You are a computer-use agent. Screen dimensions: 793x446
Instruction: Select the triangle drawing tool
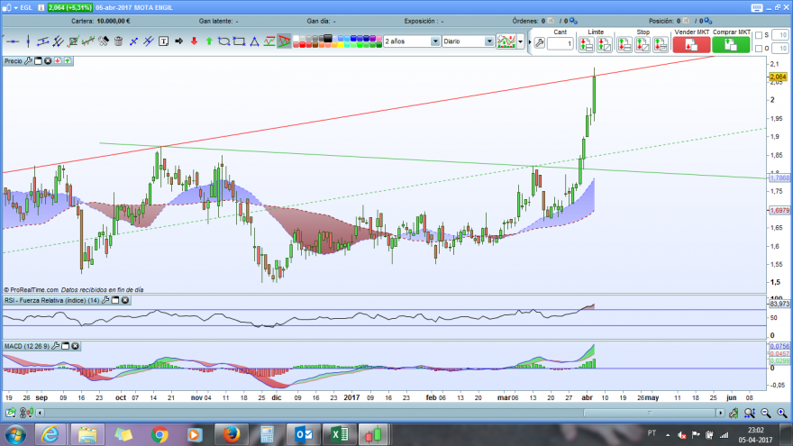[x=254, y=41]
